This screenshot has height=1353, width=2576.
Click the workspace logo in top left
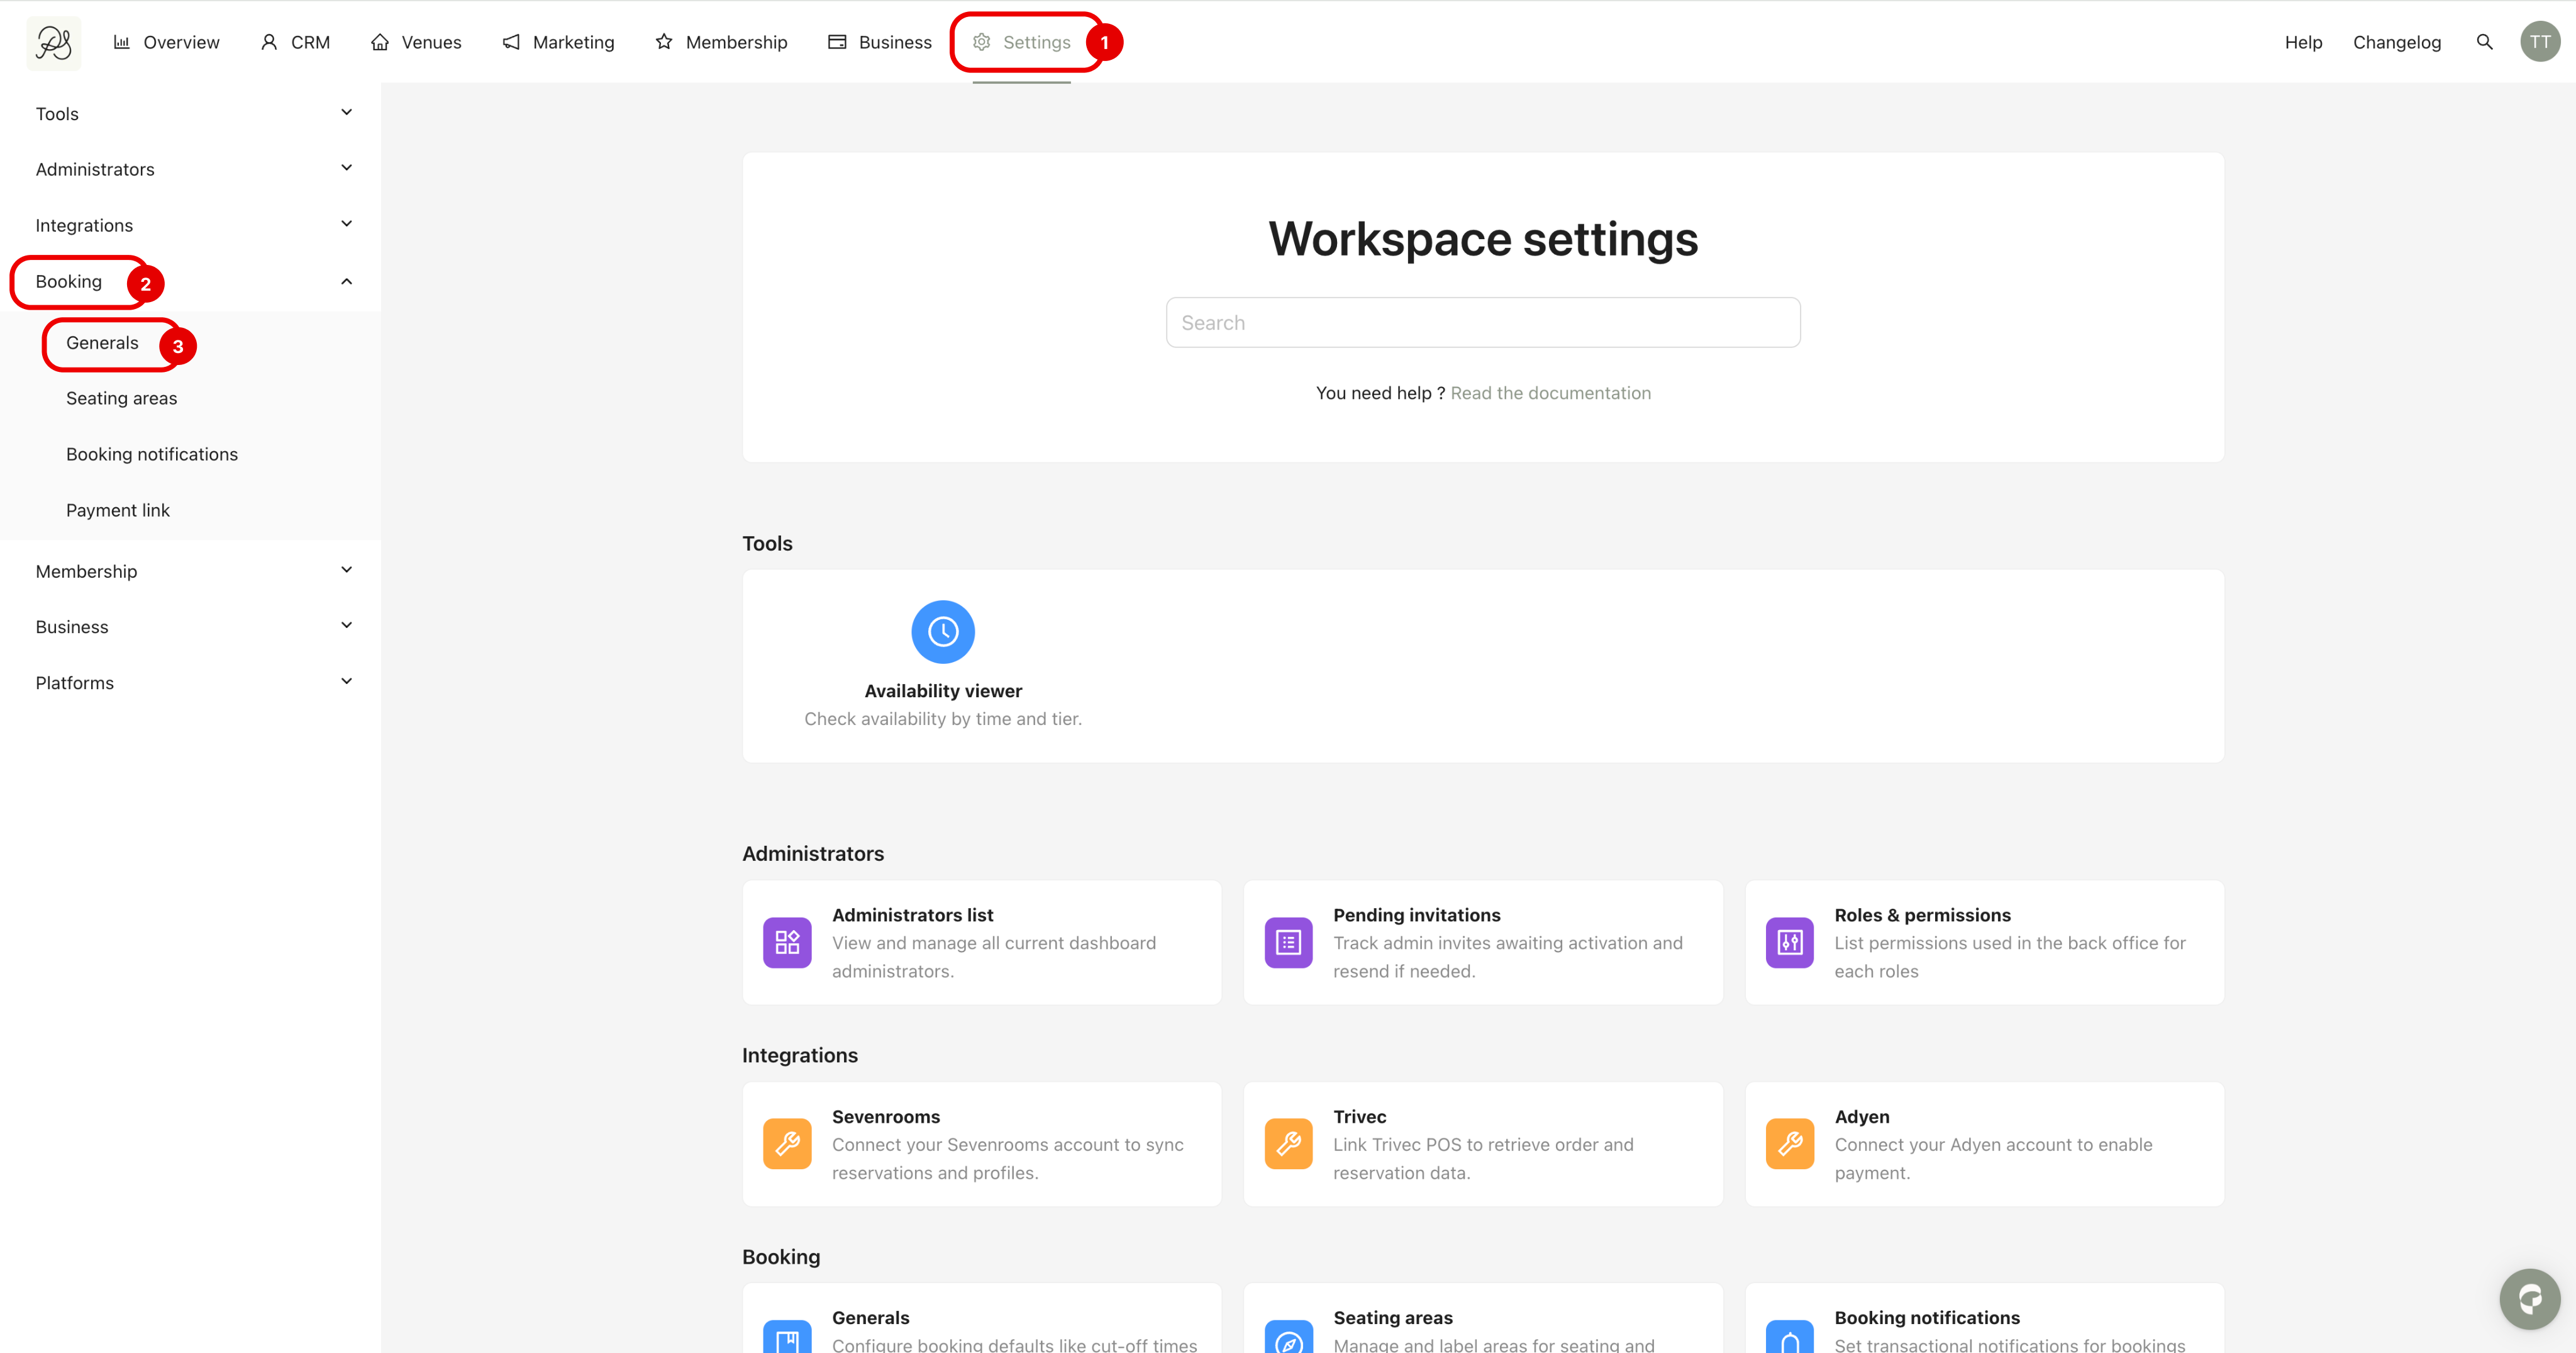coord(53,42)
